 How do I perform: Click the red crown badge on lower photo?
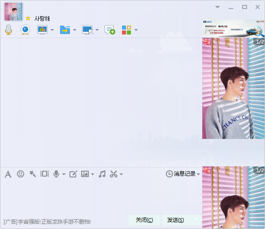coord(207,170)
